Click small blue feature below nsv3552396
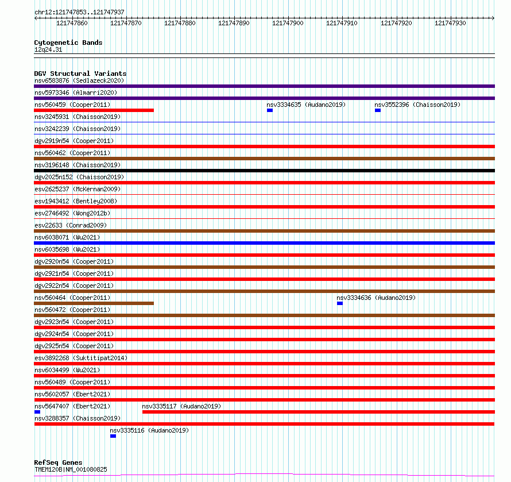Screen dimensions: 511x482 point(378,110)
